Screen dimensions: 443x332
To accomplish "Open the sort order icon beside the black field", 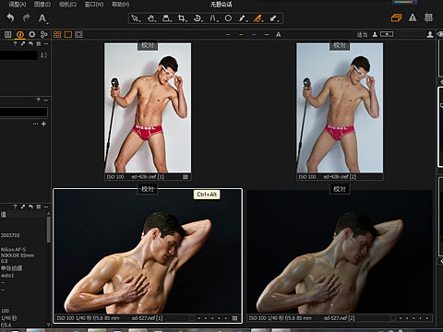I will coord(44,55).
